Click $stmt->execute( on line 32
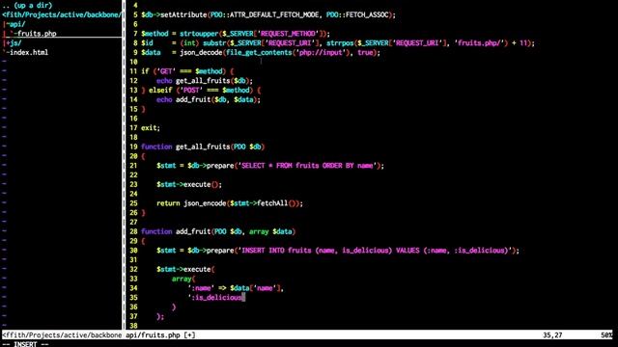 click(x=185, y=270)
